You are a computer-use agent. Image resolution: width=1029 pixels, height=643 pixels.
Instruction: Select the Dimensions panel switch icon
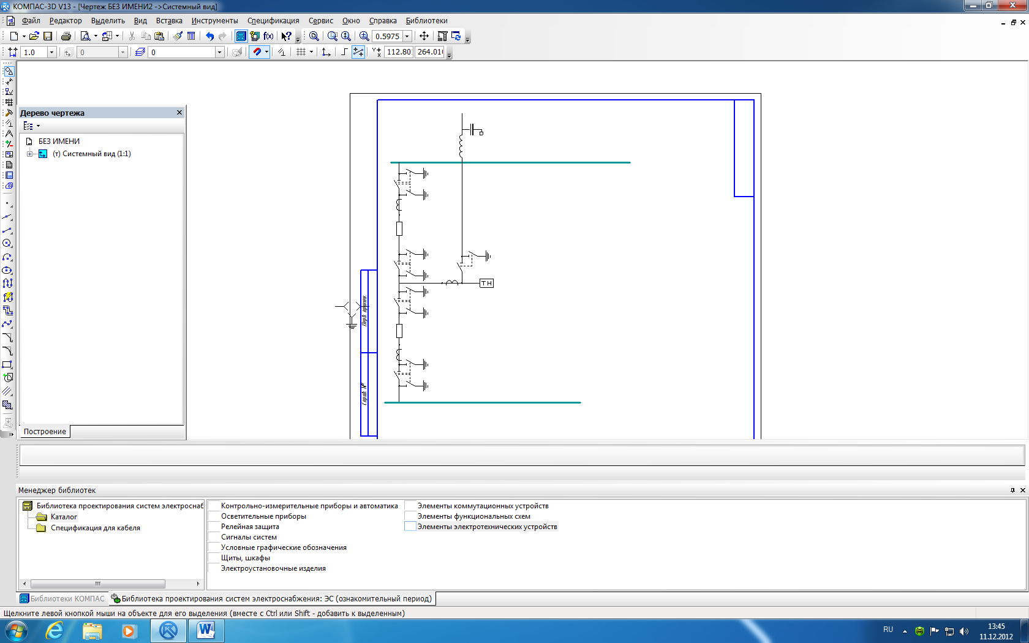click(x=9, y=81)
